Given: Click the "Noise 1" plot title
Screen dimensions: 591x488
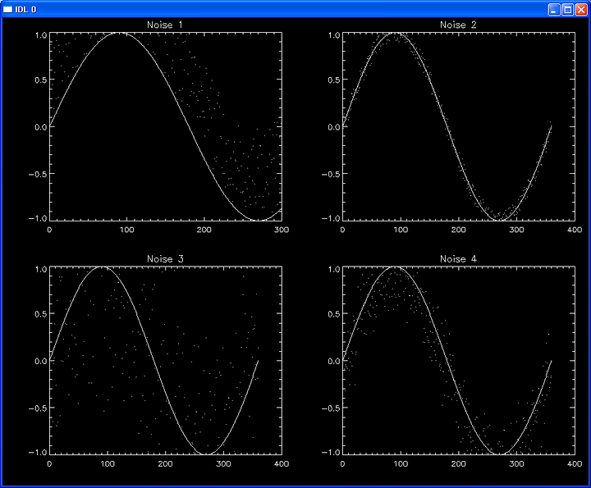Looking at the screenshot, I should [x=165, y=25].
